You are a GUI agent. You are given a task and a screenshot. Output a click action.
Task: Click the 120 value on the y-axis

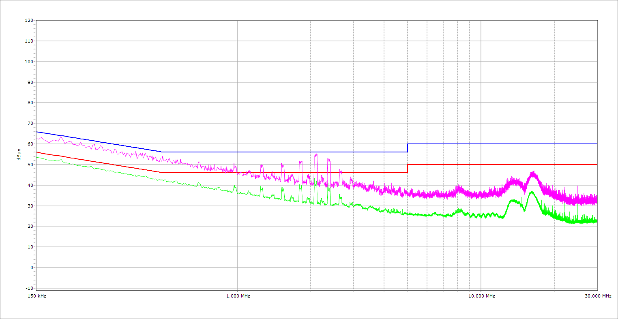(x=29, y=21)
